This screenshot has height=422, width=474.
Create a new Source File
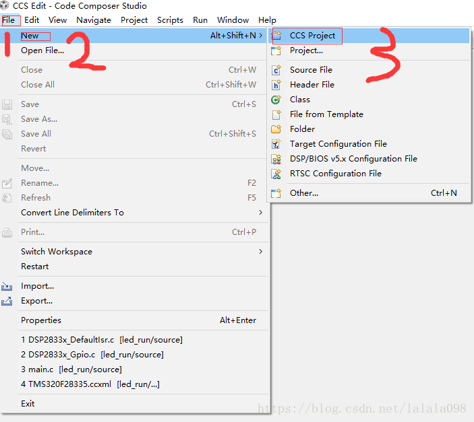[x=369, y=70]
